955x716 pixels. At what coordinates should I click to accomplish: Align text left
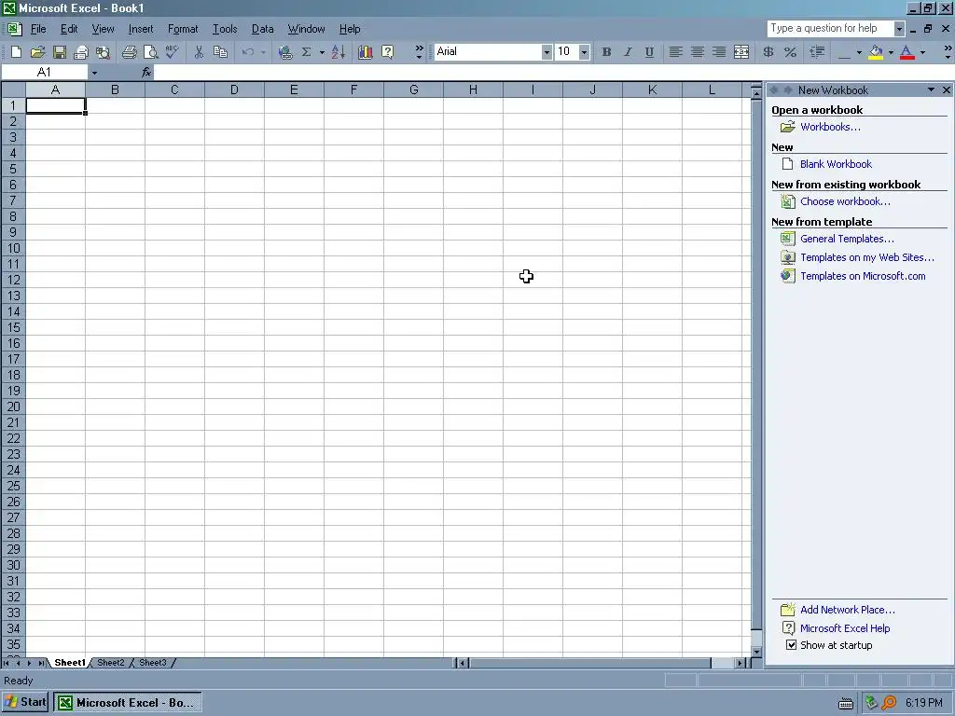tap(675, 52)
